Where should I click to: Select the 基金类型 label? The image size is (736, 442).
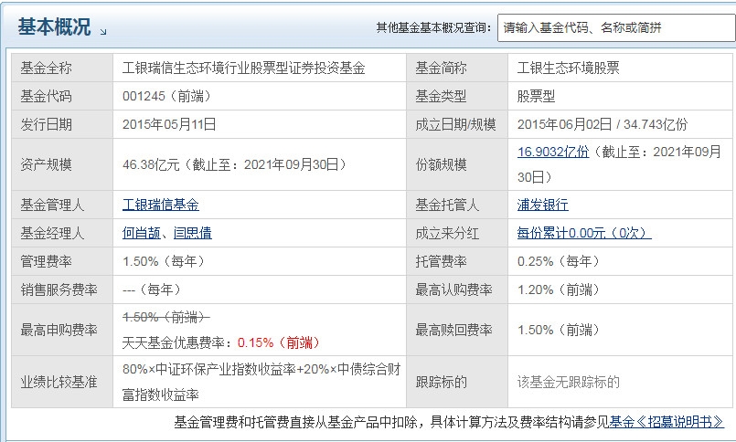(441, 96)
